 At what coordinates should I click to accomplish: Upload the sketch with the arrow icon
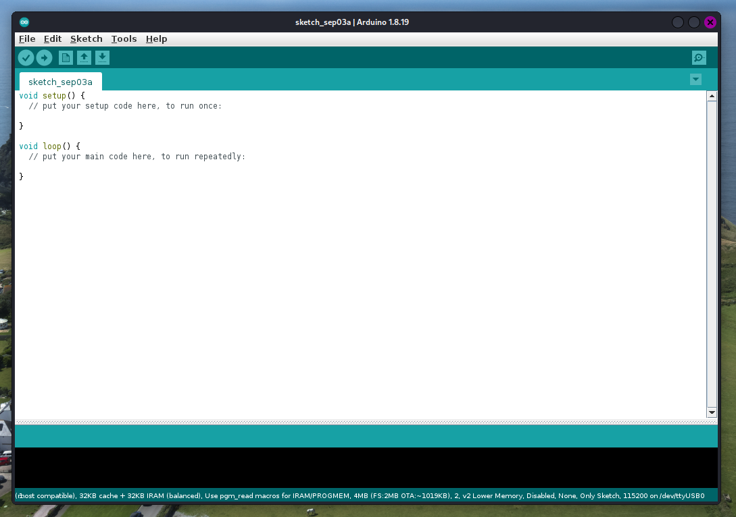[x=45, y=58]
